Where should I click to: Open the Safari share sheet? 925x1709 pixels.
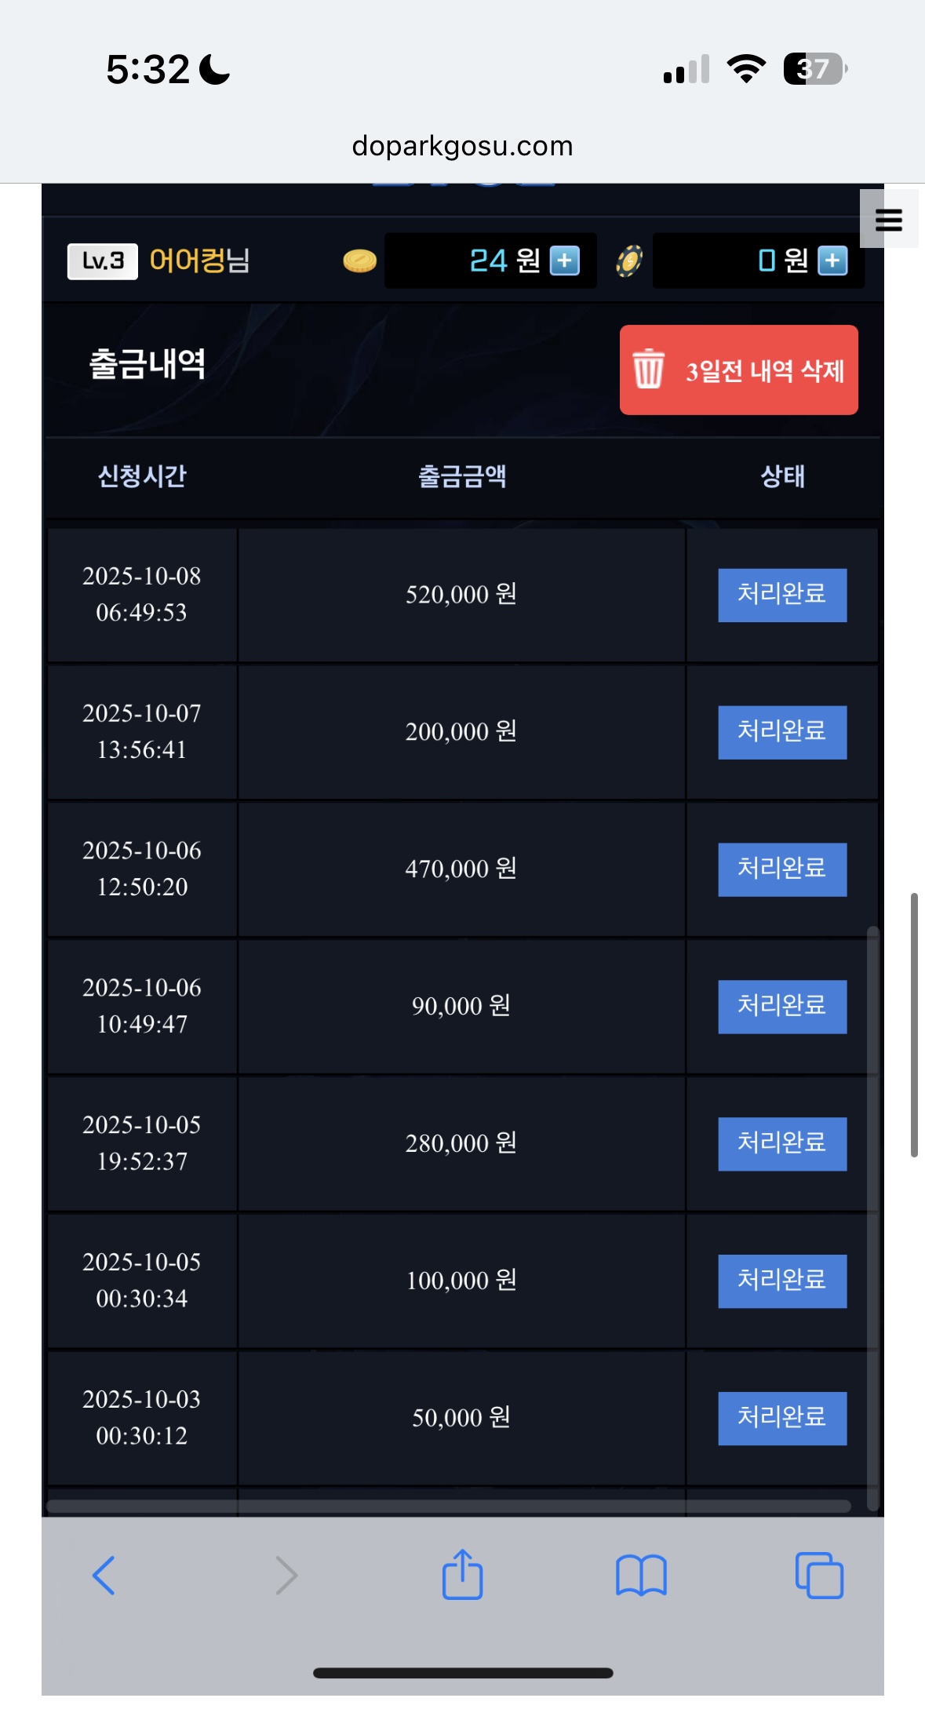pos(462,1575)
